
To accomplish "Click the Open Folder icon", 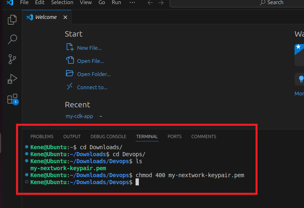I will click(69, 73).
